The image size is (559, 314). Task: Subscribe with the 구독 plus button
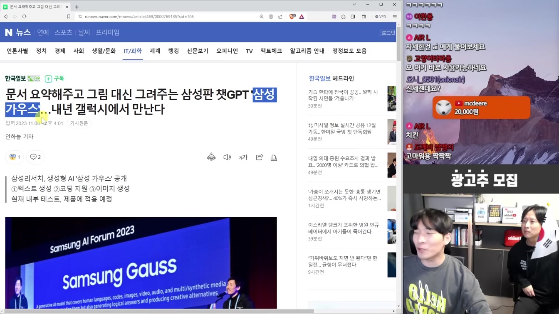[x=54, y=78]
